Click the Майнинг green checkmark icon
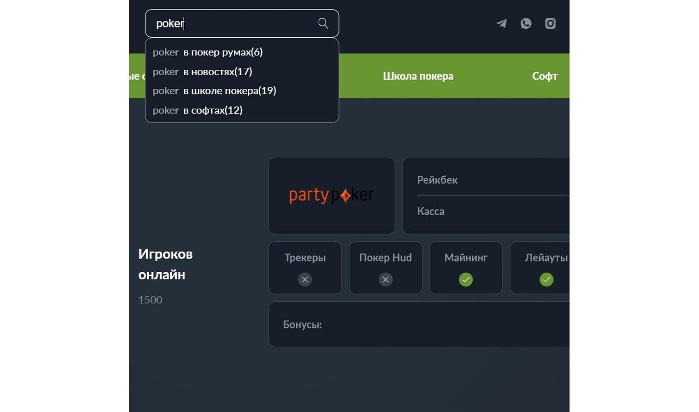 tap(466, 279)
